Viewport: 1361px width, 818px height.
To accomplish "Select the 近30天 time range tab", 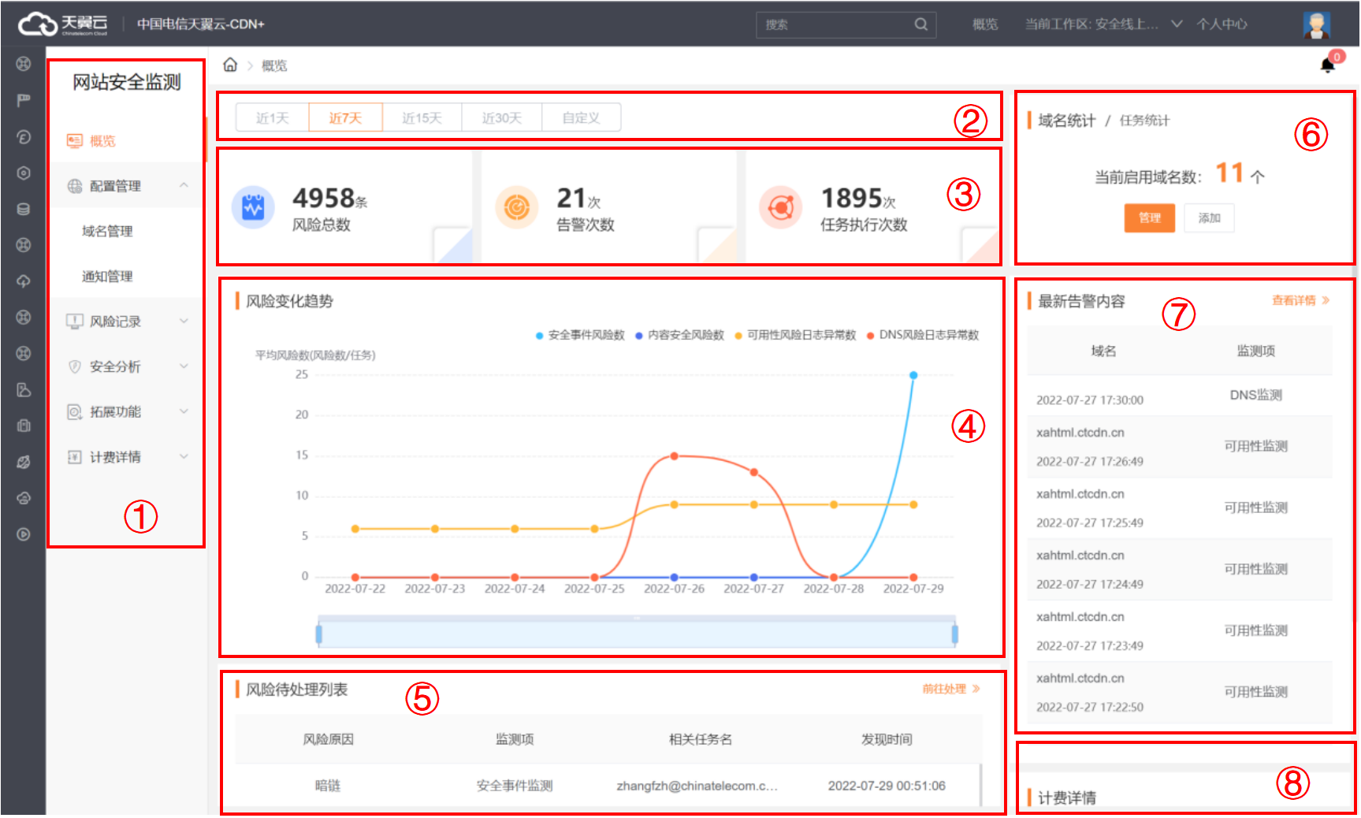I will click(x=502, y=118).
